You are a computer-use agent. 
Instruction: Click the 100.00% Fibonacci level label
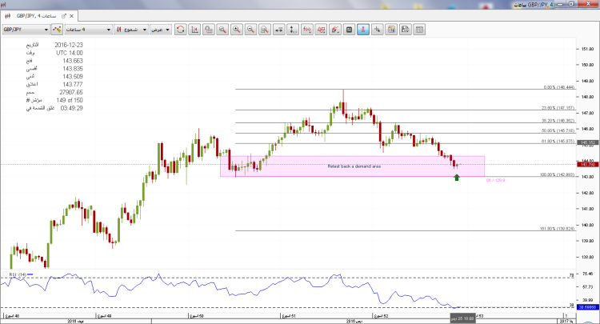557,174
